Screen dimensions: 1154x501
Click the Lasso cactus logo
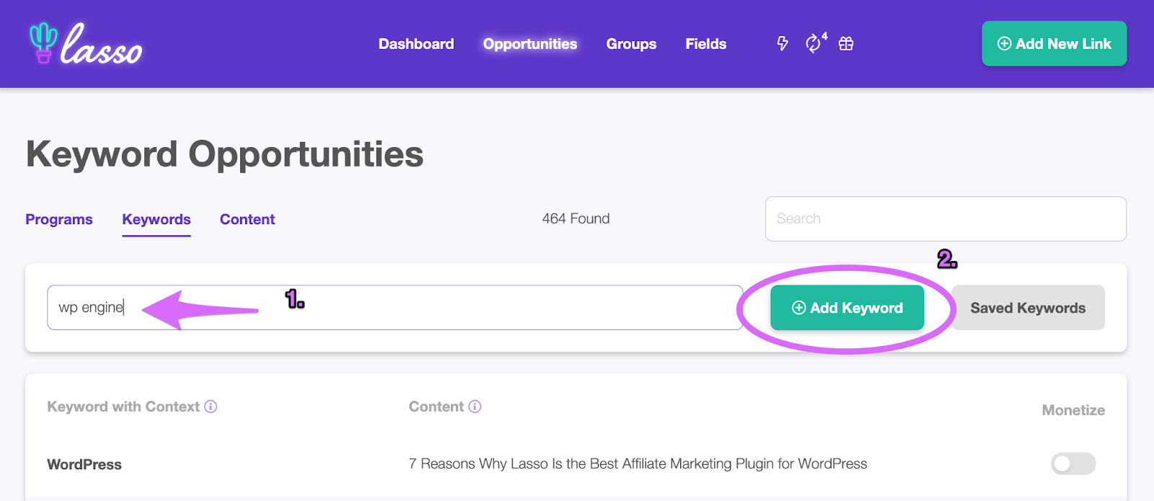click(85, 43)
